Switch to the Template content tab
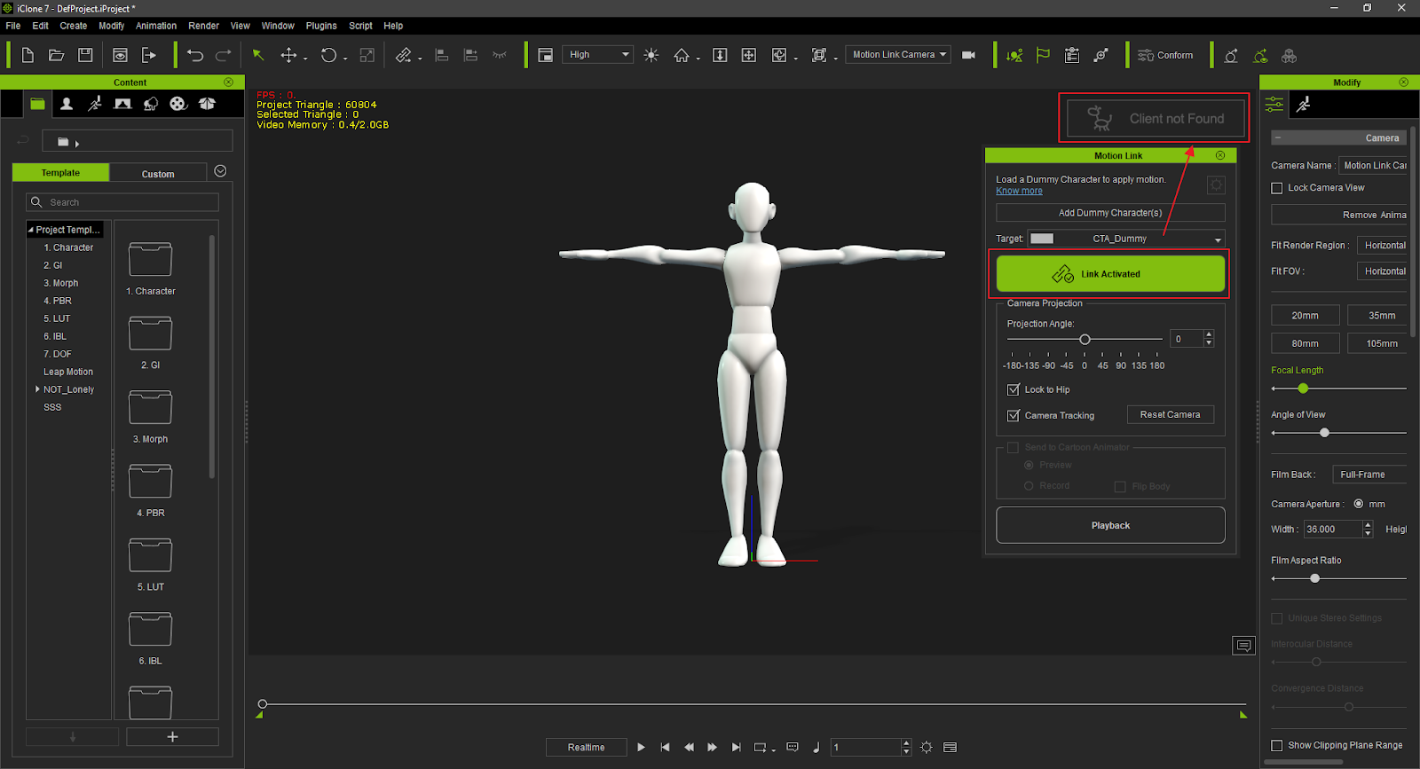Viewport: 1420px width, 769px height. [x=60, y=173]
